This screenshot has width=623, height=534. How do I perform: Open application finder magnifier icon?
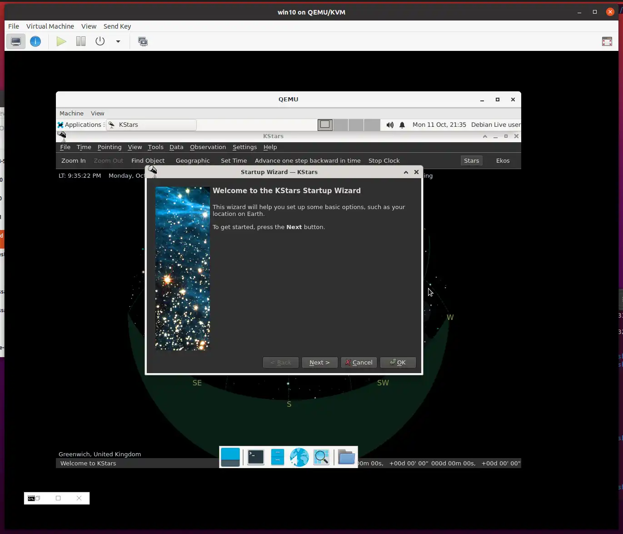321,457
